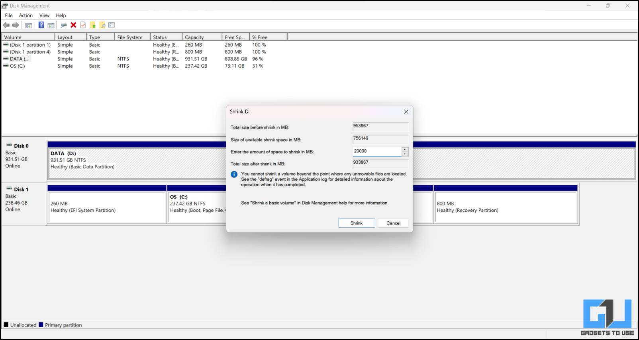Screen dimensions: 639x340
Task: Click the Disk 1 label panel
Action: point(24,204)
